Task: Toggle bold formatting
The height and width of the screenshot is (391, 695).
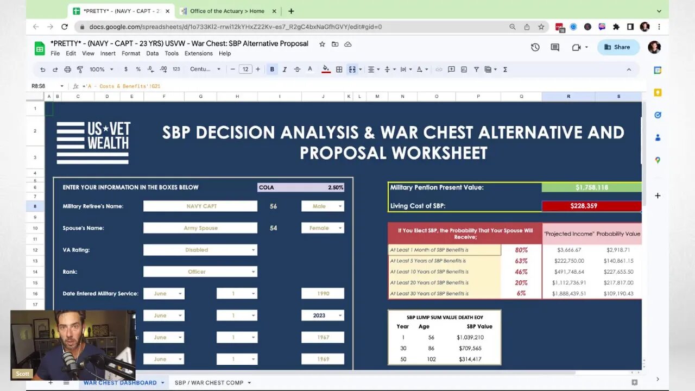Action: [x=272, y=70]
